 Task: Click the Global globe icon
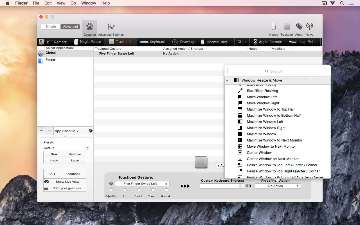pos(41,53)
